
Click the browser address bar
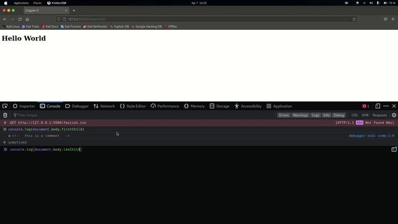coord(206,19)
